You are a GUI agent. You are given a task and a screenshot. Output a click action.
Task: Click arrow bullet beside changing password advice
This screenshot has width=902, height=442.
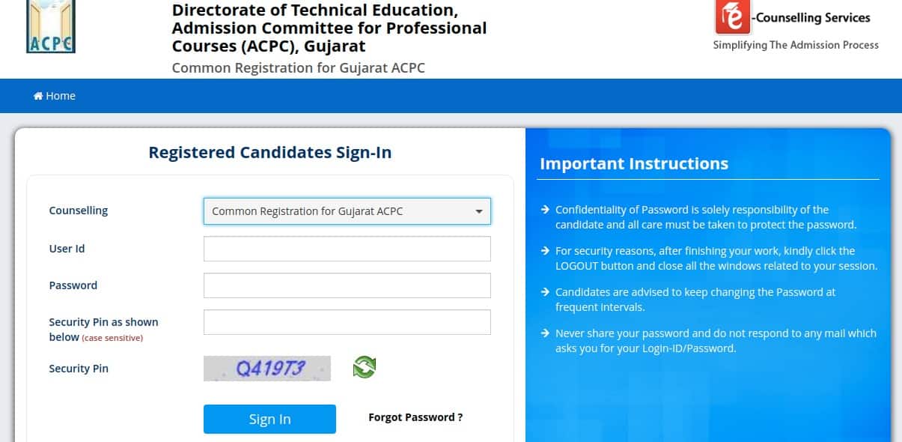(546, 292)
